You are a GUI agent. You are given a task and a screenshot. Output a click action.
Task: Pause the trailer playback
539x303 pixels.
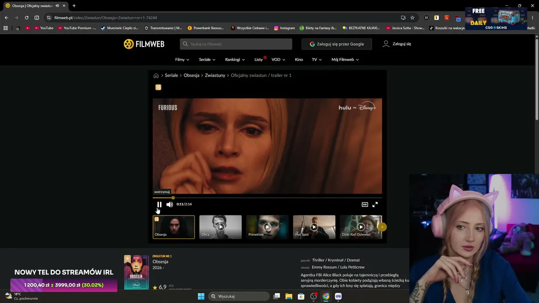159,205
